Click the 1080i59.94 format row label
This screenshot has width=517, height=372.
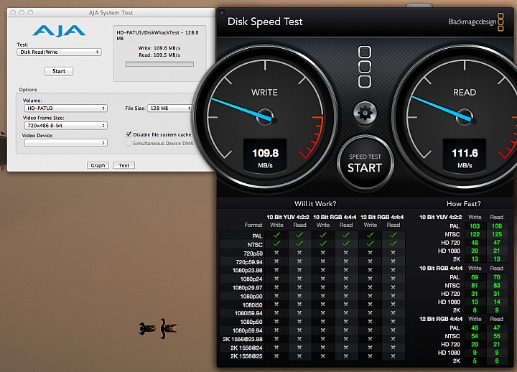[x=248, y=313]
